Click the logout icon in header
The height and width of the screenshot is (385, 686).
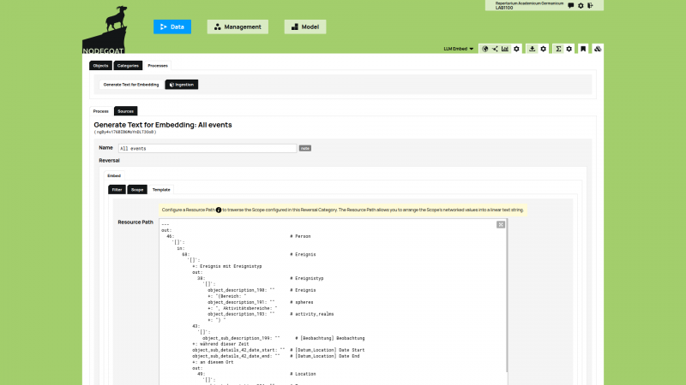point(591,6)
